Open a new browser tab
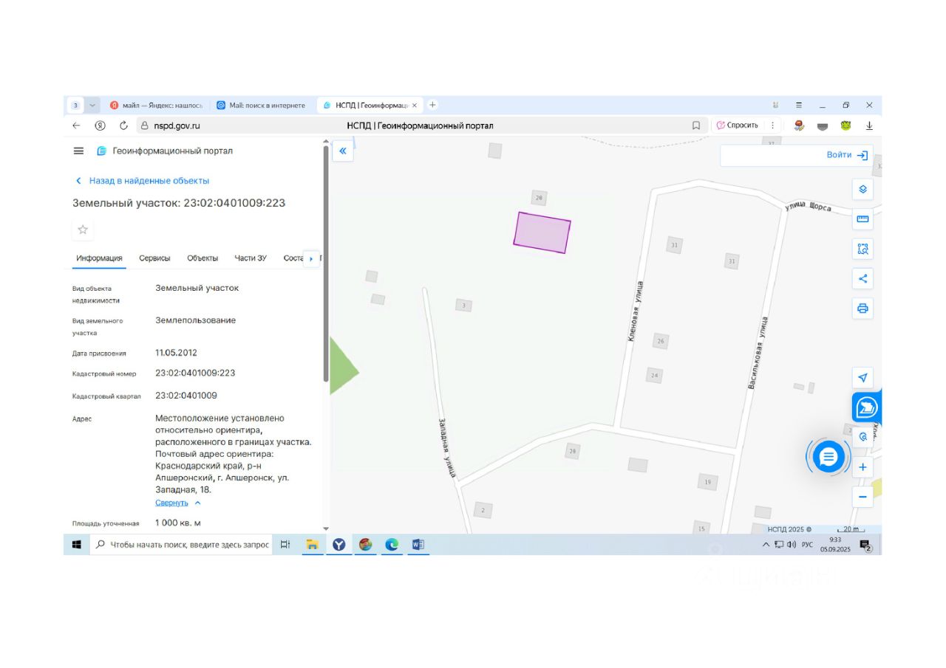 432,105
